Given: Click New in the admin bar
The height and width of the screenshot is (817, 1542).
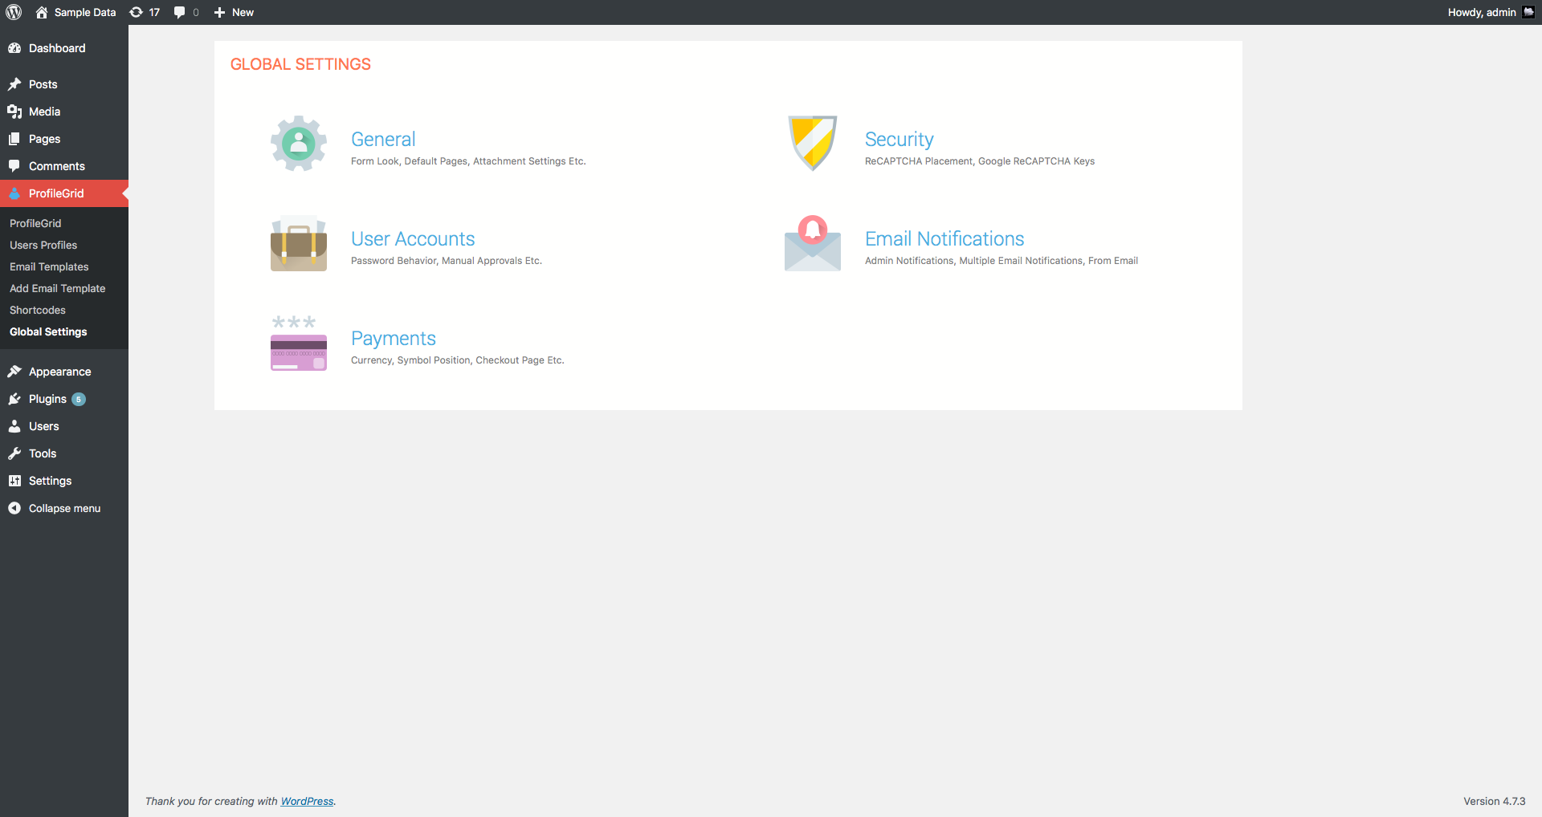Looking at the screenshot, I should tap(243, 12).
